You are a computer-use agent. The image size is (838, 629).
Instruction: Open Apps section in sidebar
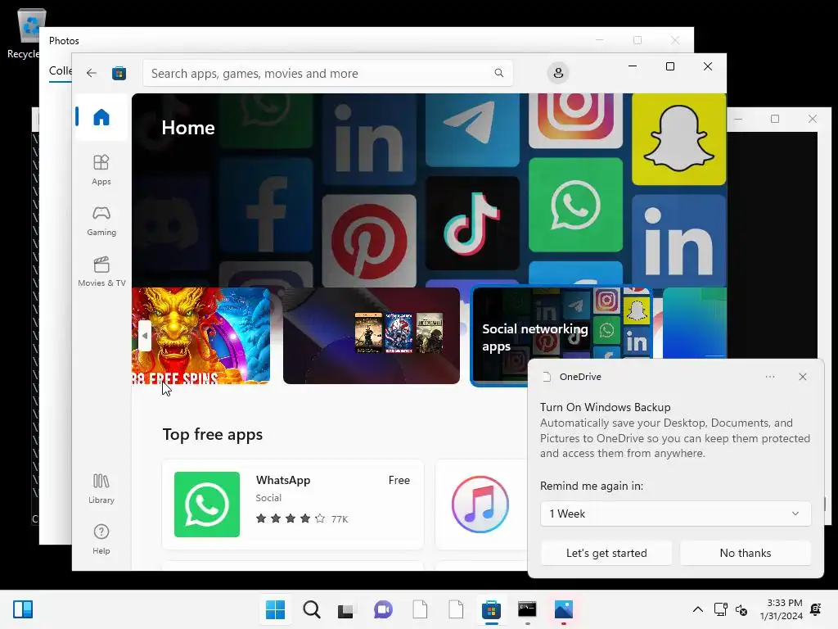click(x=101, y=170)
